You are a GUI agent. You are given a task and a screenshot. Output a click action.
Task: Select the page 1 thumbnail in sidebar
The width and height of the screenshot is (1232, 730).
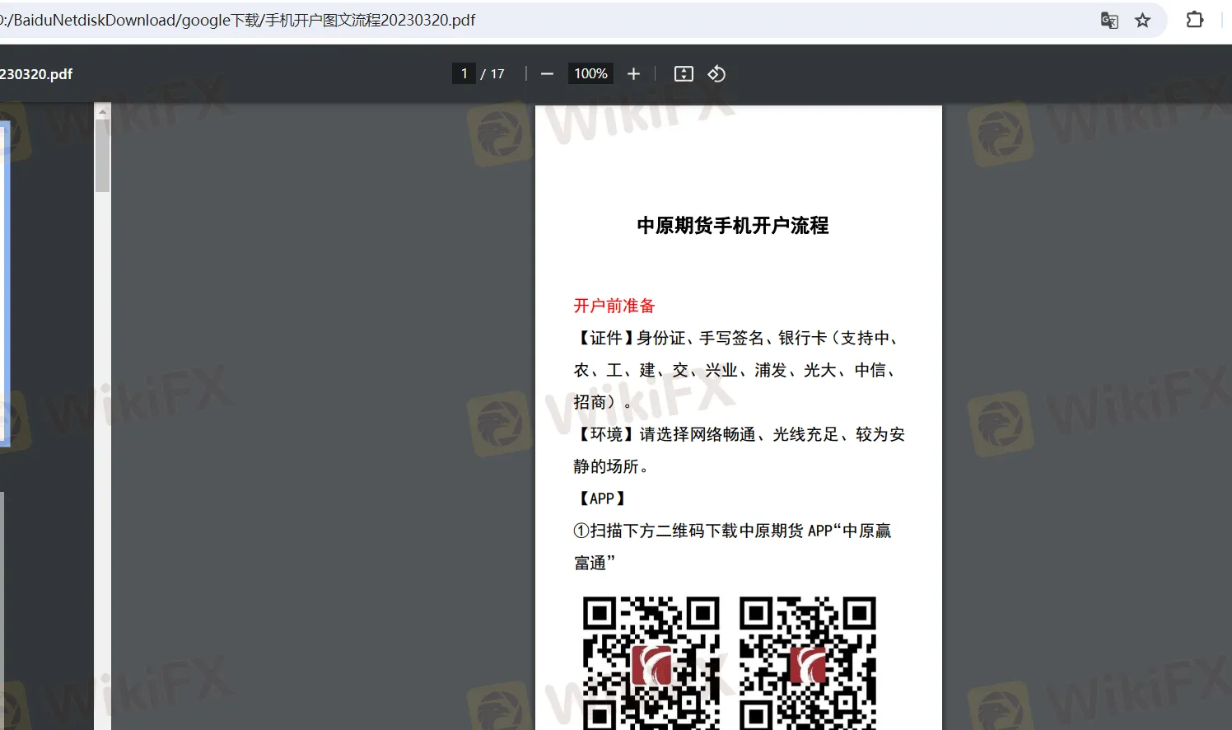[x=4, y=284]
